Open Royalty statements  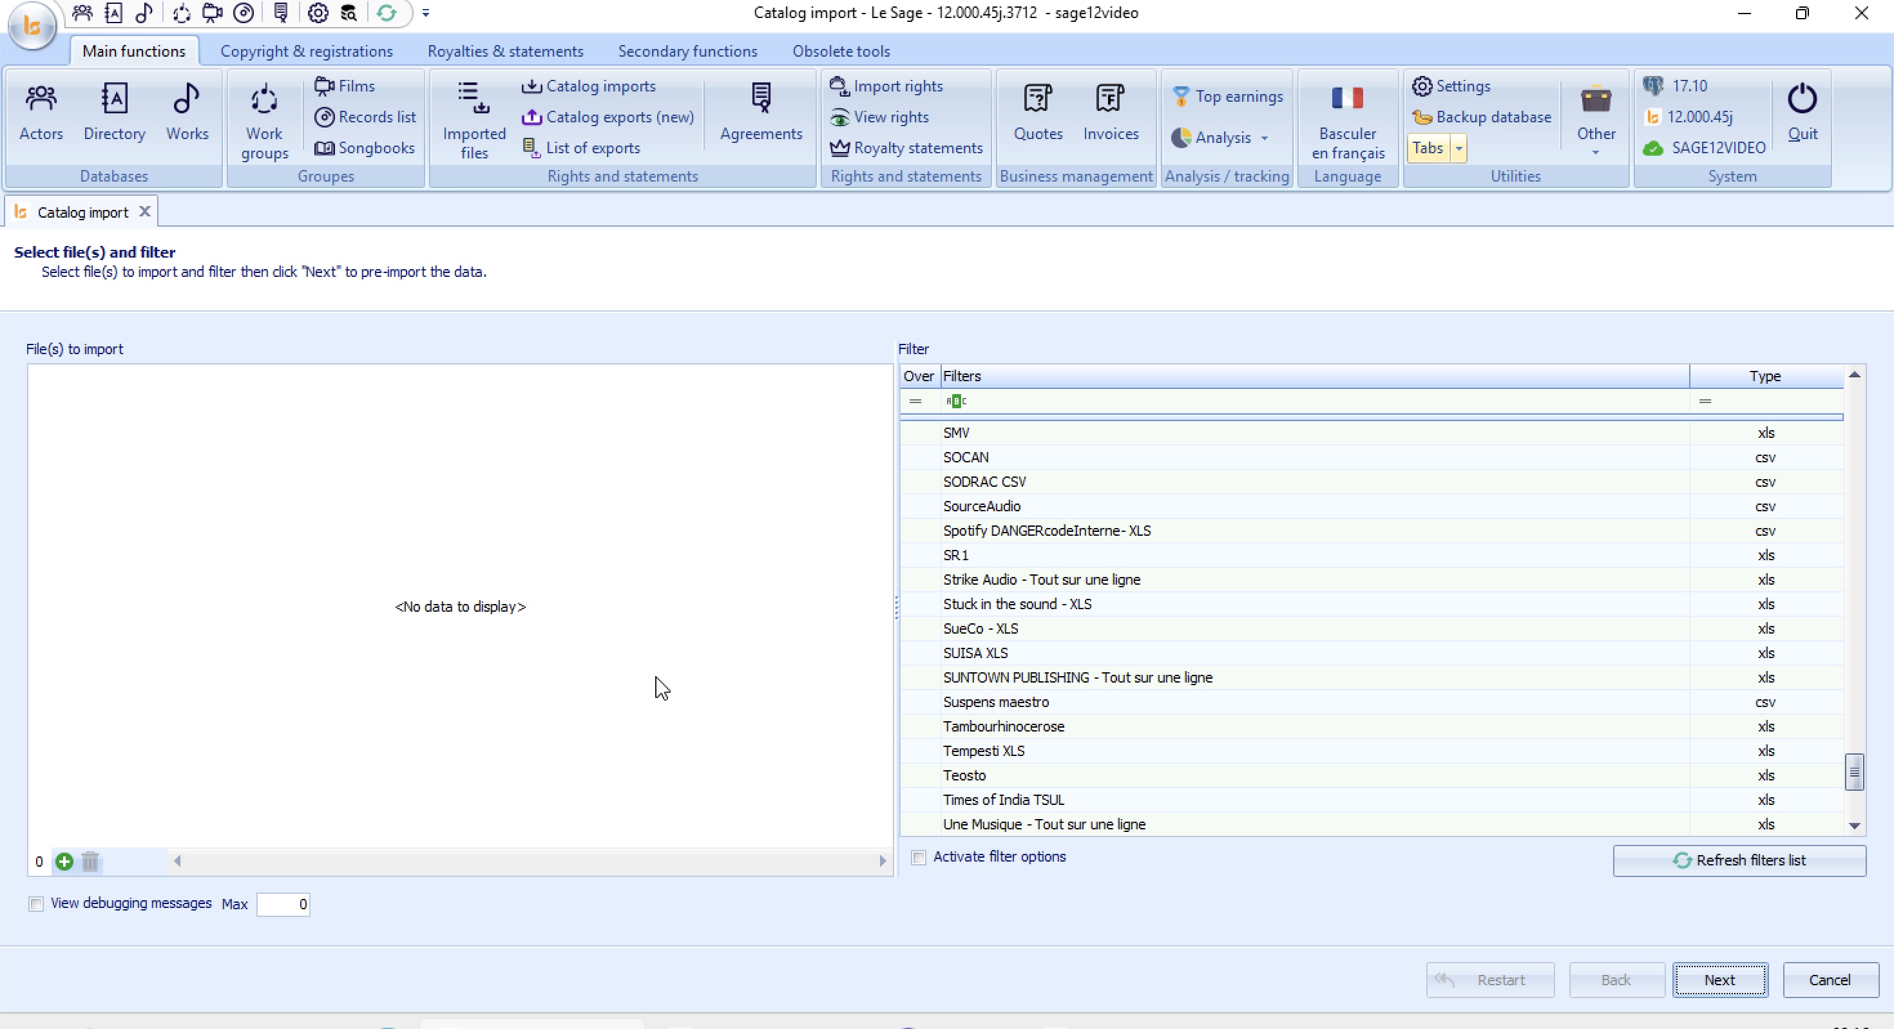[906, 147]
